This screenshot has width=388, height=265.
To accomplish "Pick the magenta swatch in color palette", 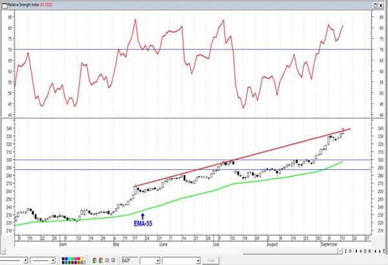I will tap(76, 259).
